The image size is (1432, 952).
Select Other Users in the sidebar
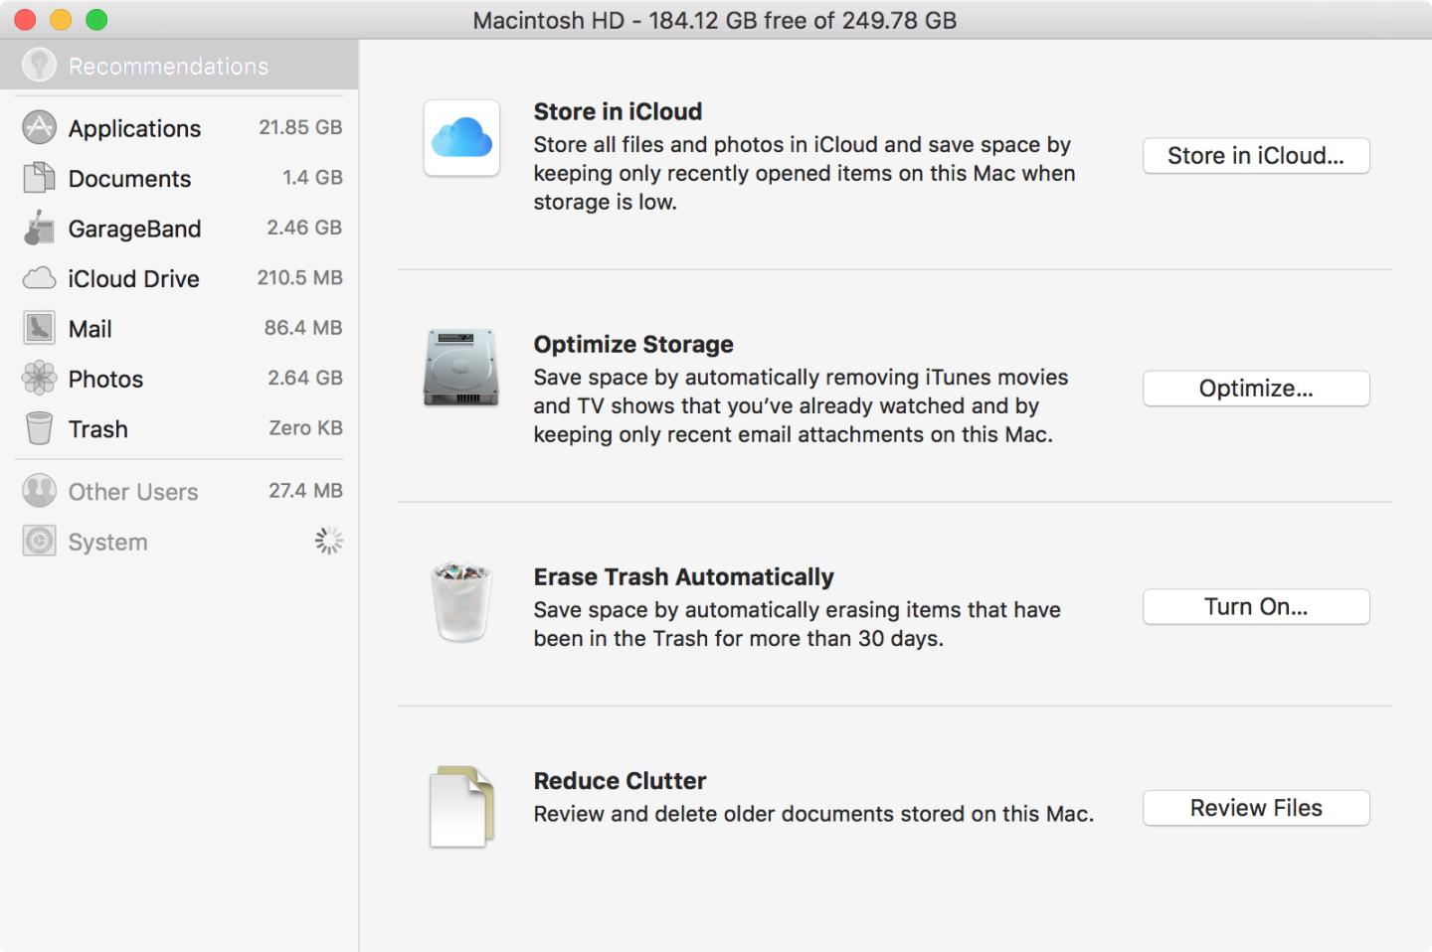click(132, 492)
